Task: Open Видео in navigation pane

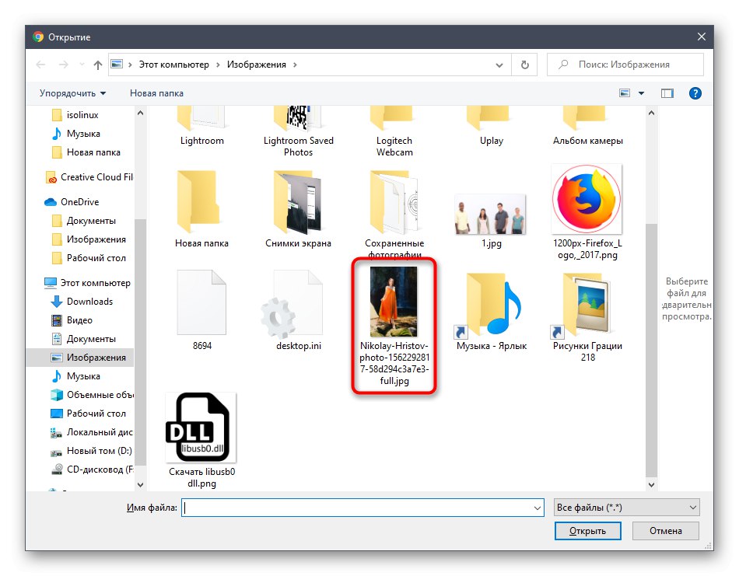Action: 72,320
